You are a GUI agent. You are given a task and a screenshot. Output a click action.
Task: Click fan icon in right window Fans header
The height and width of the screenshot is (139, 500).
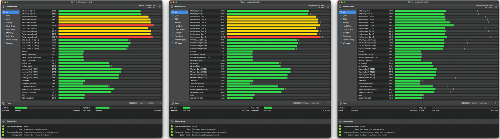pos(340,103)
